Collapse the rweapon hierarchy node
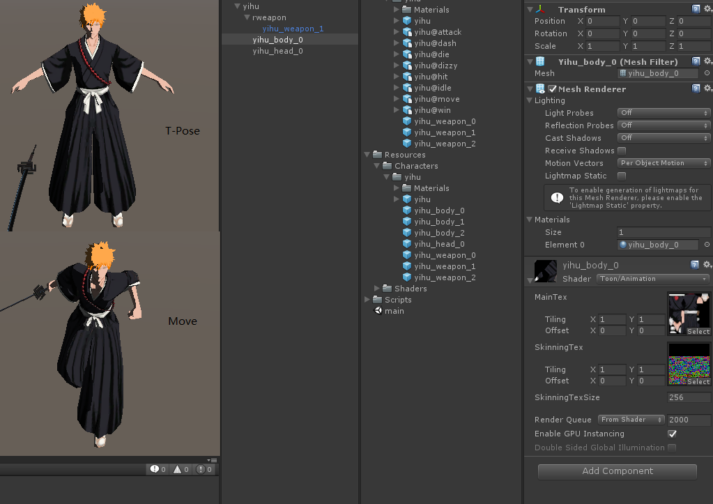 (247, 17)
